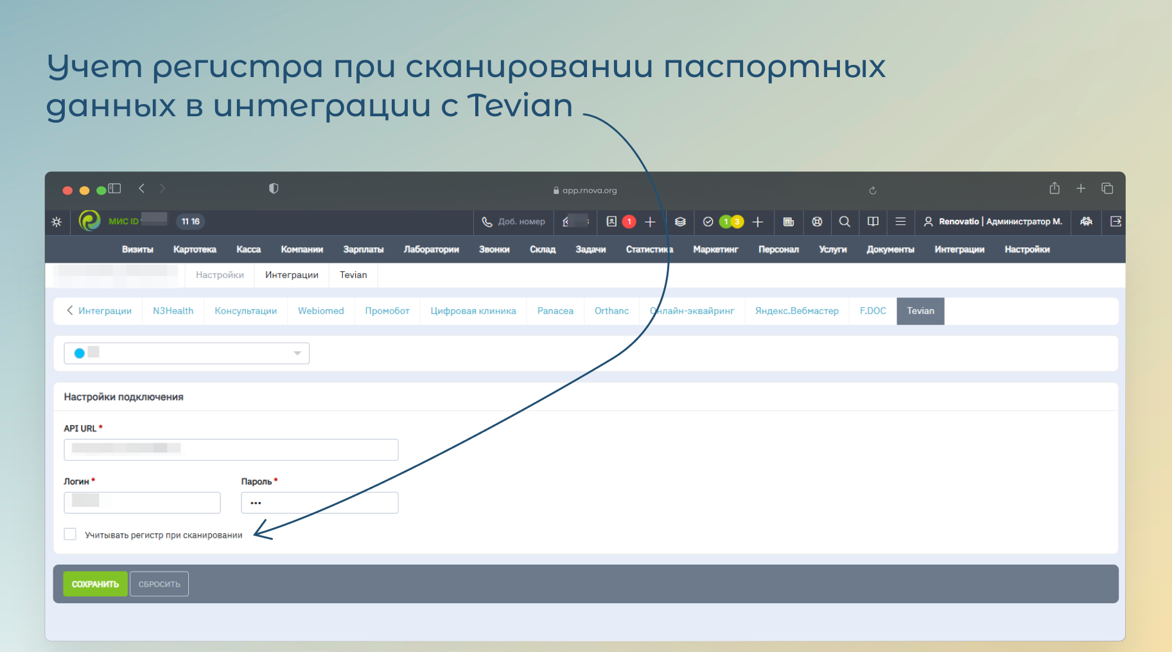This screenshot has height=652, width=1172.
Task: Open the Renovatio Администратор M. user menu
Action: 993,222
